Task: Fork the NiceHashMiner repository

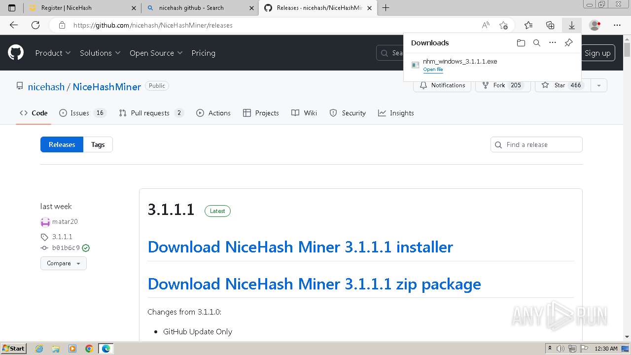Action: coord(502,85)
